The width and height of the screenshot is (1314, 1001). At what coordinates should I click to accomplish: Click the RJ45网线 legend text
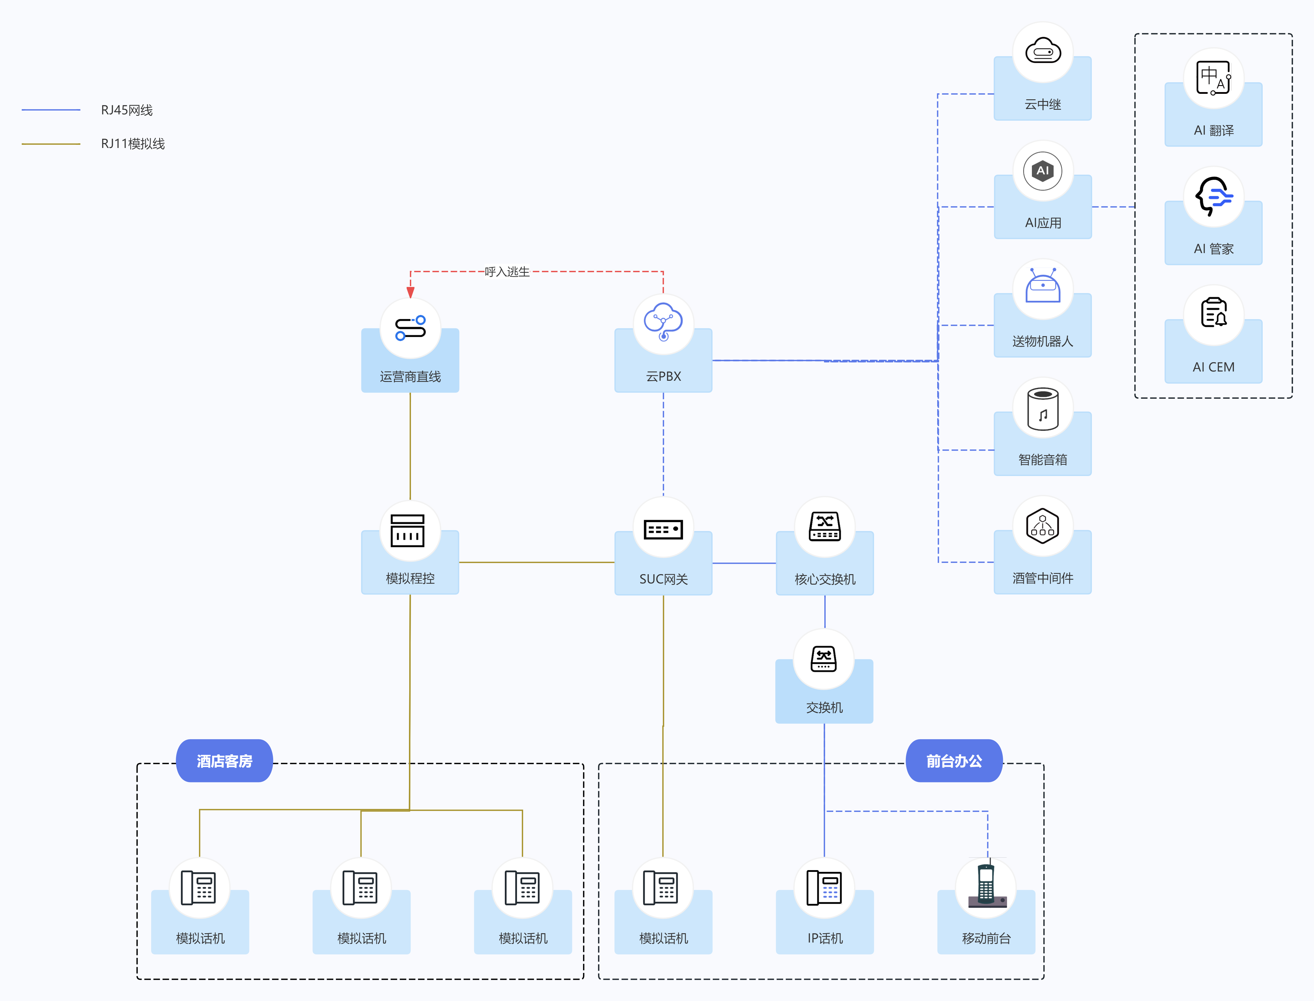click(x=127, y=110)
